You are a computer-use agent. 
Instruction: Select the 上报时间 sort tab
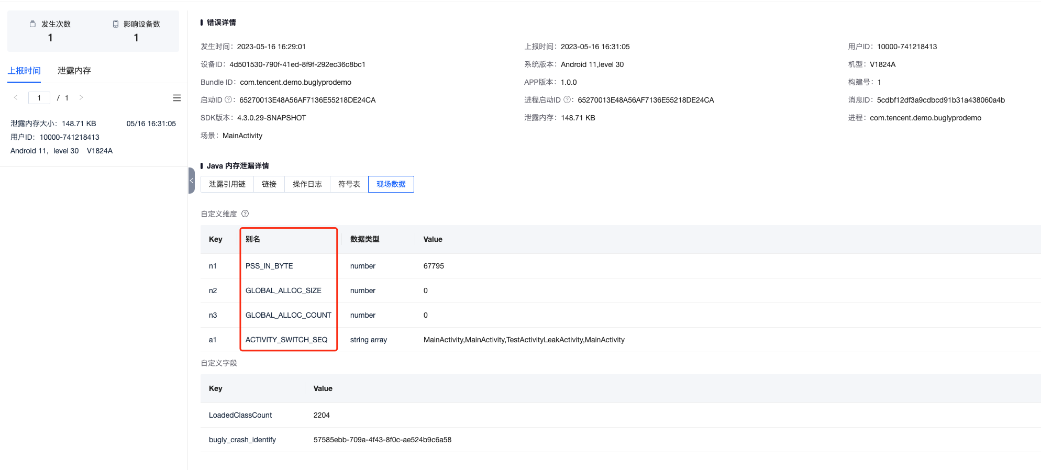point(24,71)
